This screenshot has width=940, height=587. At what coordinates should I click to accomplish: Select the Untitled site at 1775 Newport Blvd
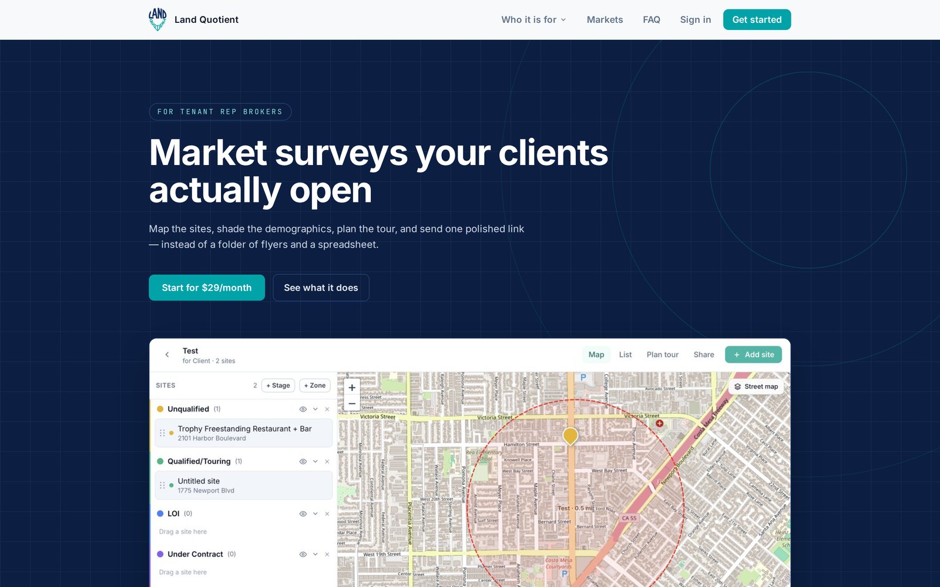[x=244, y=485]
